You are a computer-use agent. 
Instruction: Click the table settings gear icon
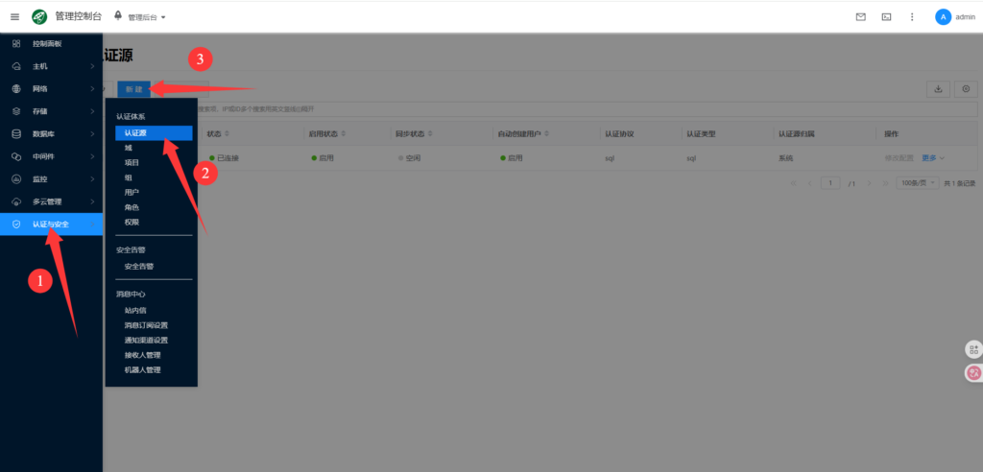tap(965, 89)
